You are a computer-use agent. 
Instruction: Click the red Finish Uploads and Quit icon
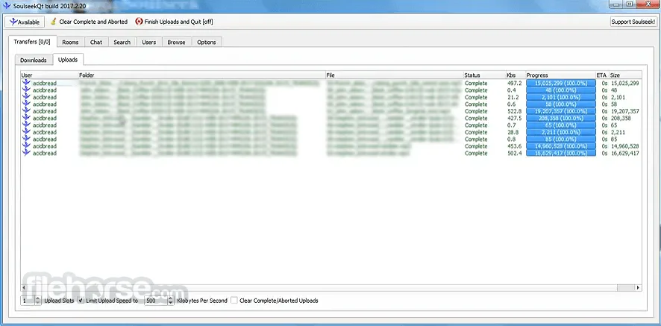[x=139, y=22]
